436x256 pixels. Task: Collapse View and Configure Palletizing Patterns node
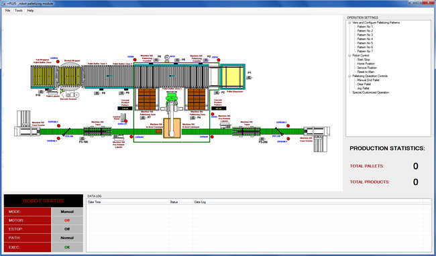point(349,23)
